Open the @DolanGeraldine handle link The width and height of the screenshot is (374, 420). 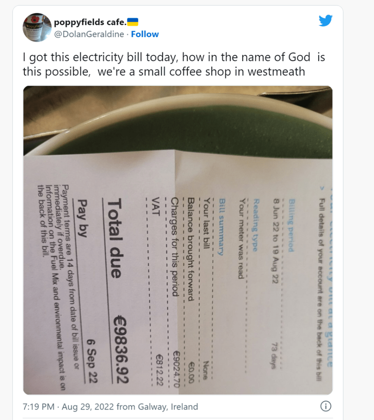point(89,34)
